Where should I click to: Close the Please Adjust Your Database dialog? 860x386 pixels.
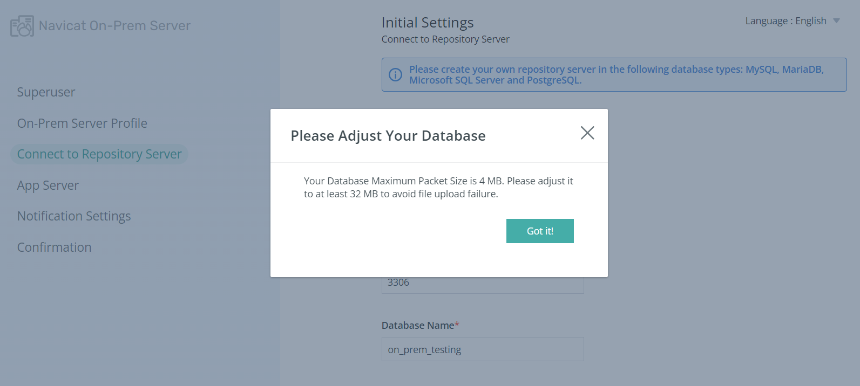click(587, 133)
